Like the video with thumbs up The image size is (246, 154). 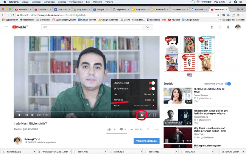click(109, 129)
